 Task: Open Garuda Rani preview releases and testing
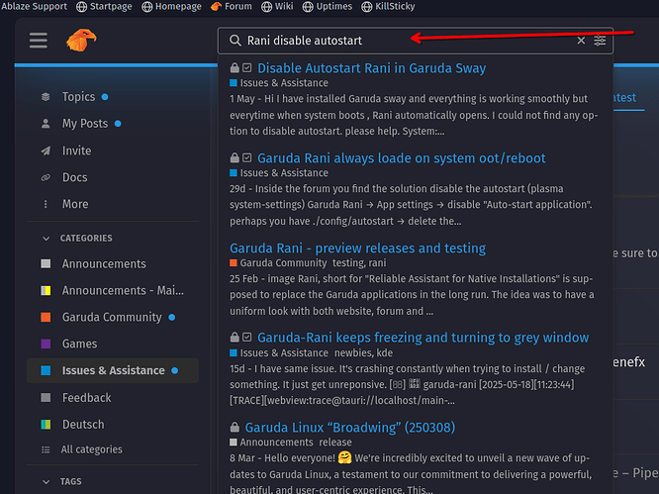click(357, 248)
